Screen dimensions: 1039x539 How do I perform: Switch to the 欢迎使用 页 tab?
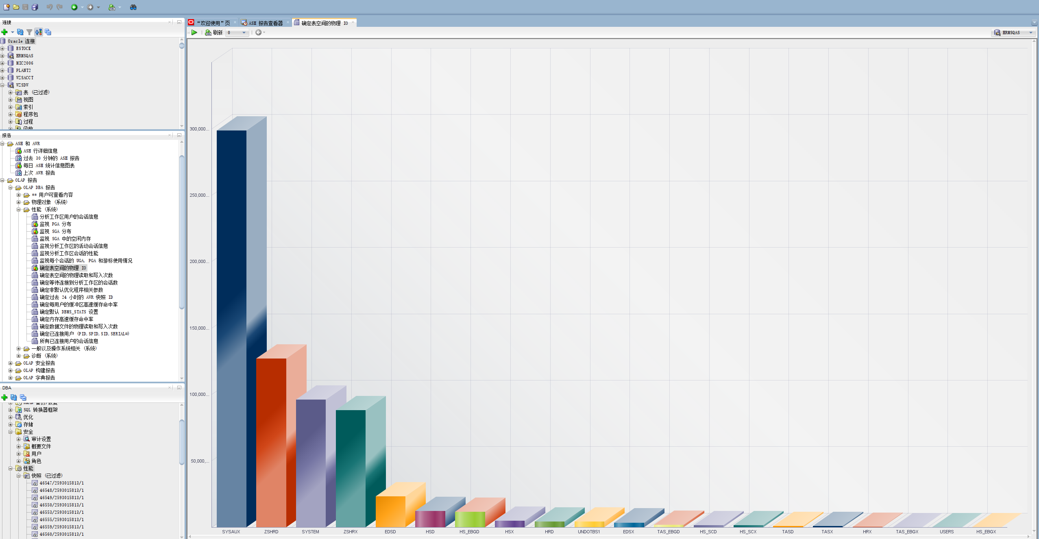coord(213,23)
